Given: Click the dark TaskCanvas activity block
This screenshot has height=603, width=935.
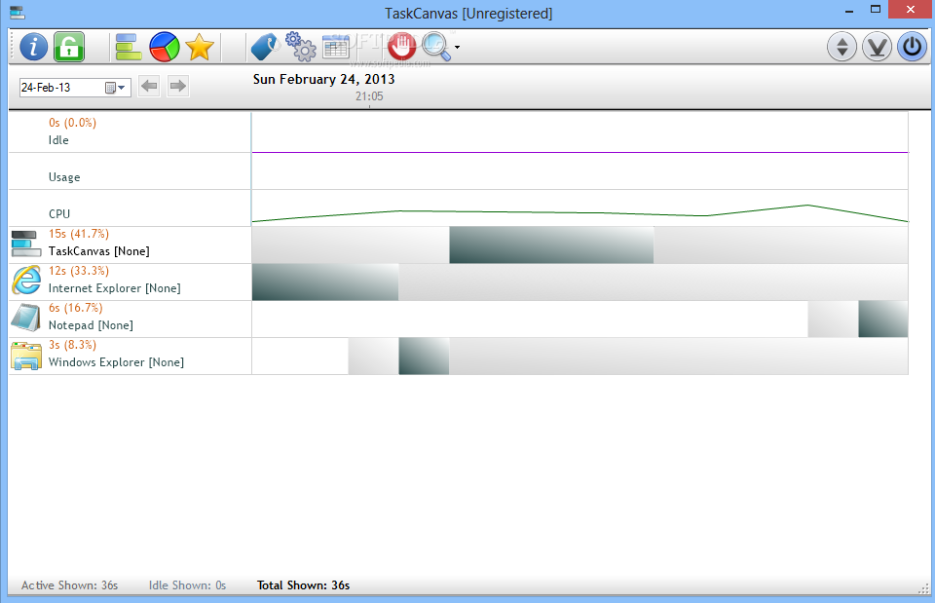Looking at the screenshot, I should [551, 245].
